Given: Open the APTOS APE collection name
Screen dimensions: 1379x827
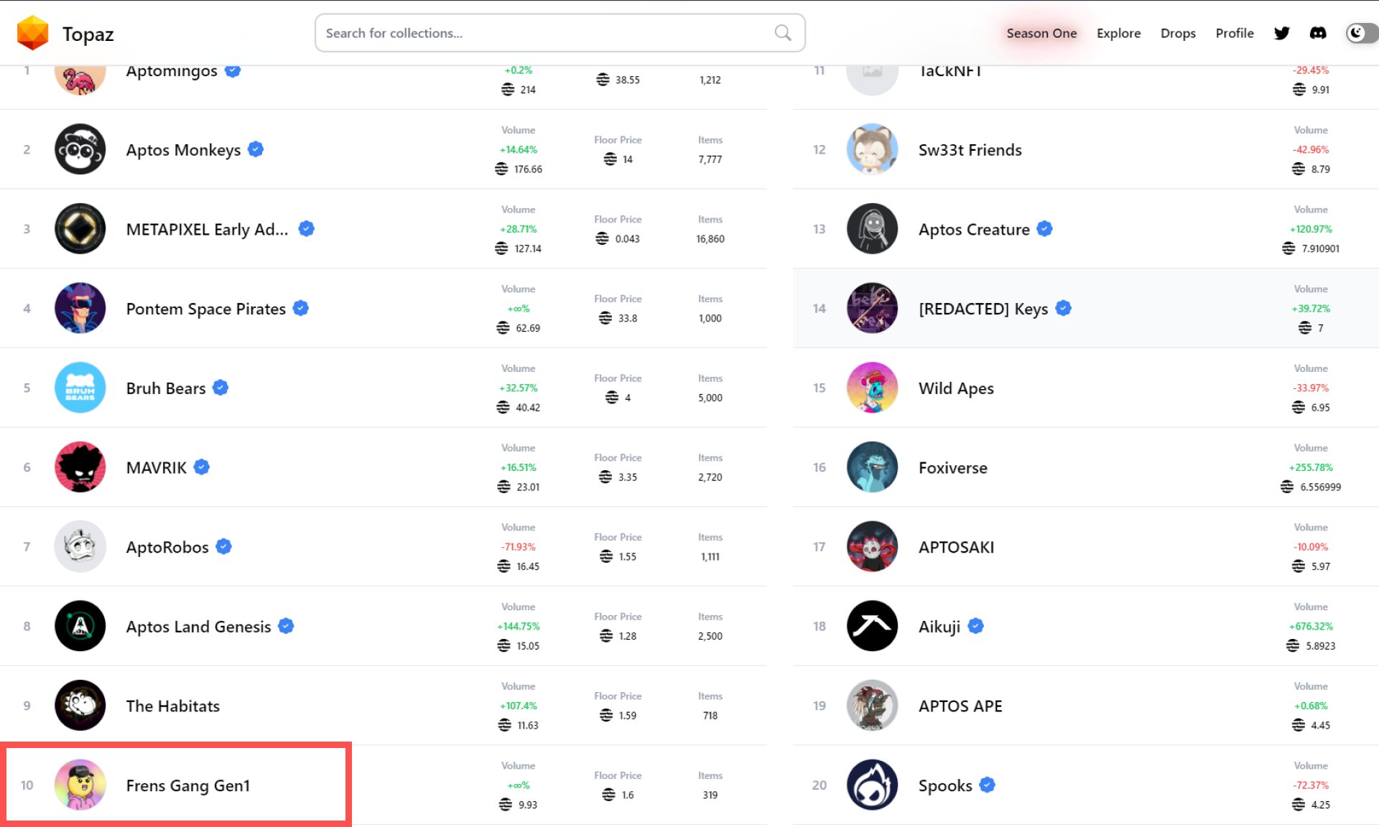Looking at the screenshot, I should [x=960, y=706].
